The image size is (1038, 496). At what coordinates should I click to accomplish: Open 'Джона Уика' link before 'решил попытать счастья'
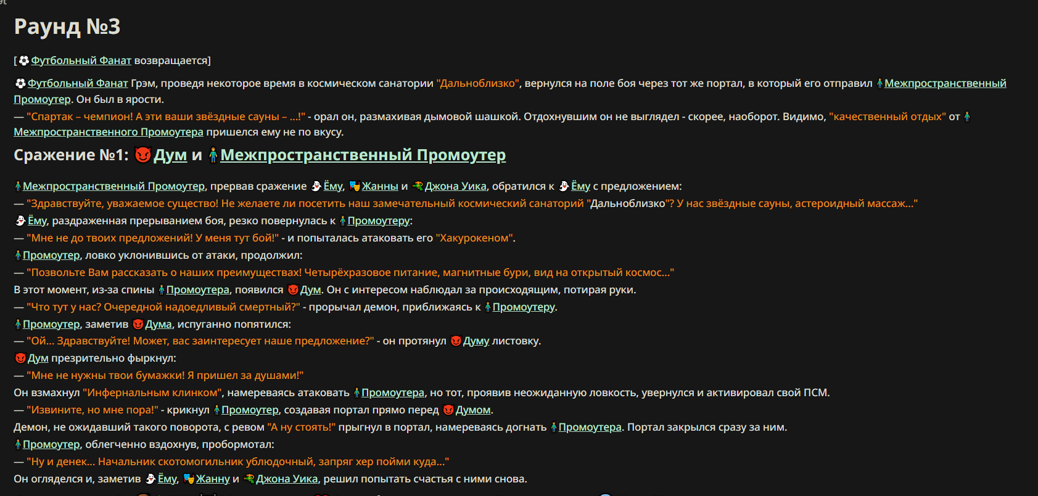click(287, 479)
